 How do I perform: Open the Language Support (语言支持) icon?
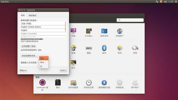[x=104, y=31]
